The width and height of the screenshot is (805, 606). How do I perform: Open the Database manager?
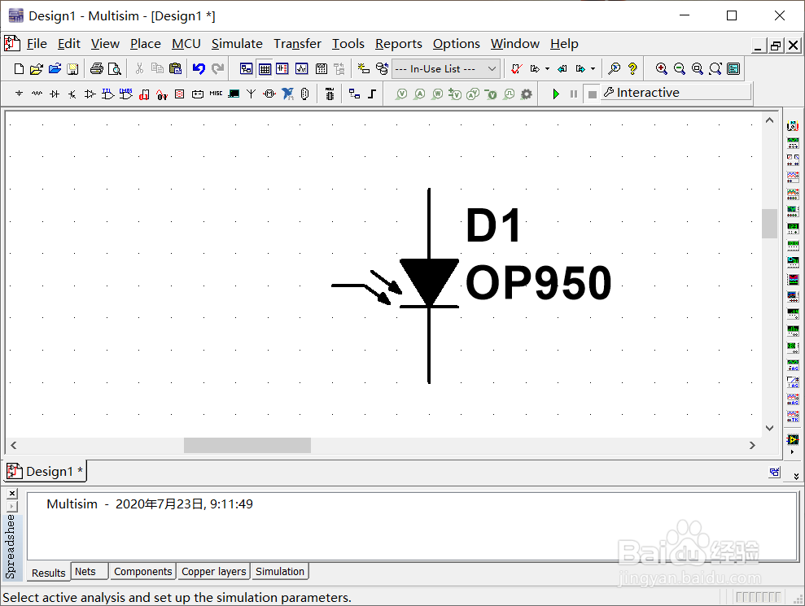point(382,69)
